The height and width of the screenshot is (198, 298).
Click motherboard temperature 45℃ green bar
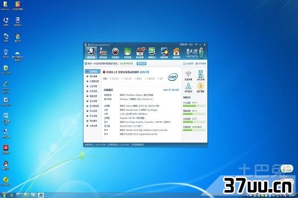pos(194,122)
